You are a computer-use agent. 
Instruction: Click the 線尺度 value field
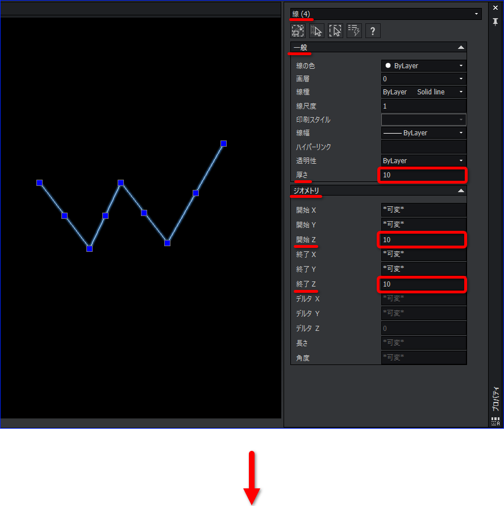[x=423, y=106]
